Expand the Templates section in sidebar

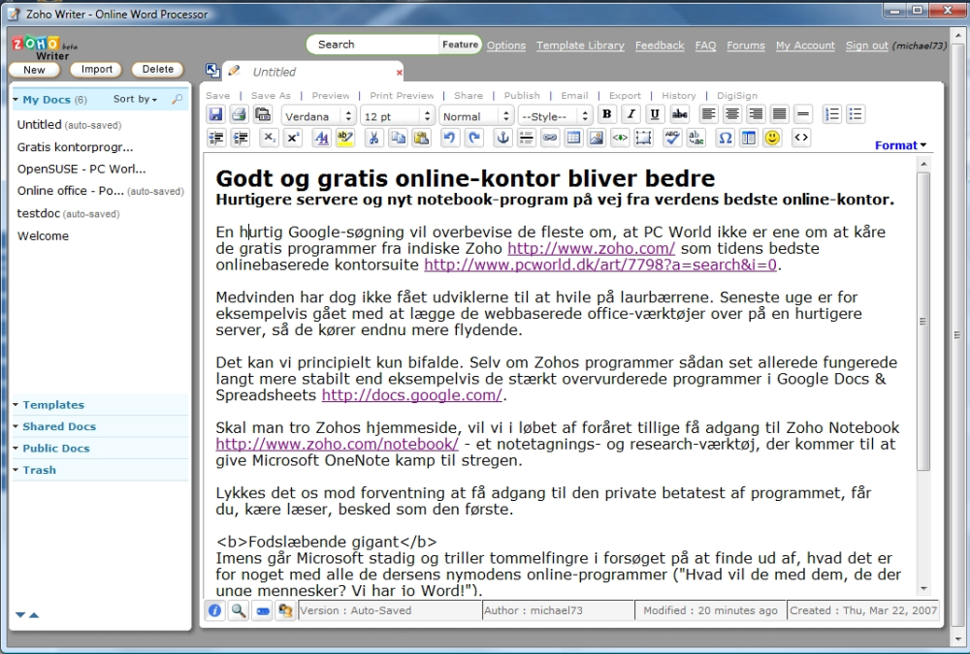point(53,405)
